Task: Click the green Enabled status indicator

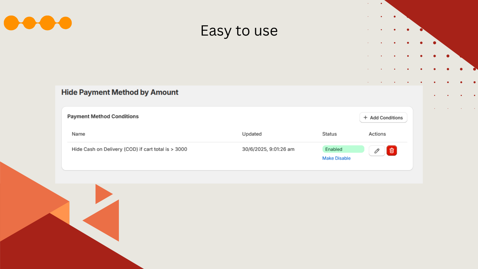Action: (343, 149)
